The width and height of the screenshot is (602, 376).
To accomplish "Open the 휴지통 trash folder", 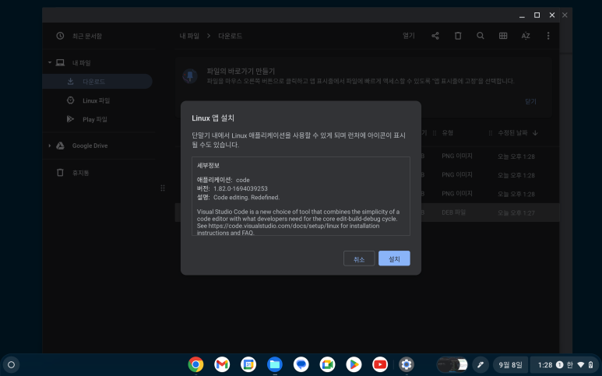I will click(x=81, y=173).
